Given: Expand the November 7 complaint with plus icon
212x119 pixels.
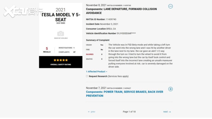Looking at the screenshot, I should (x=170, y=89).
